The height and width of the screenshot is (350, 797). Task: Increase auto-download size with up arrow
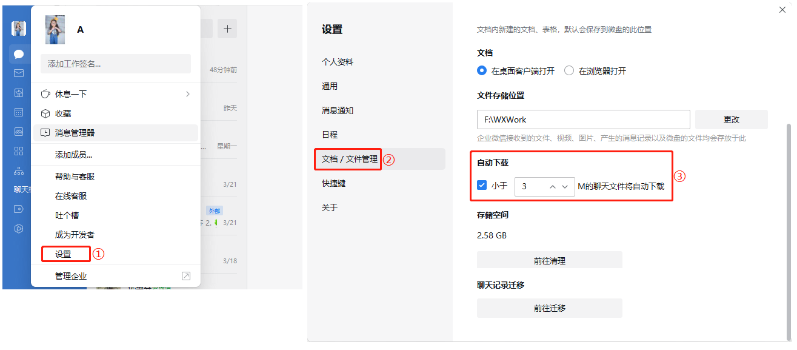pos(553,186)
